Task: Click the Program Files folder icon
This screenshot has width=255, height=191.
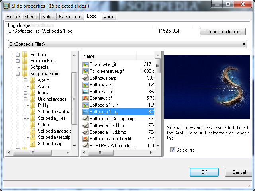Action: (x=25, y=61)
